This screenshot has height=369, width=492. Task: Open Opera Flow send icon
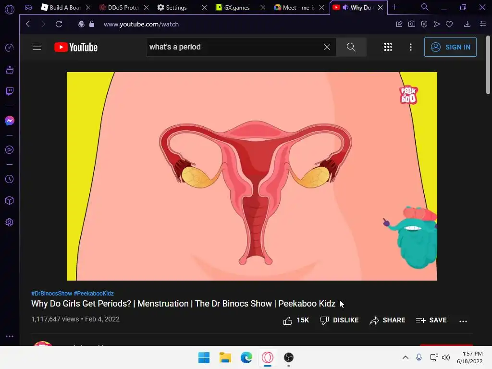(x=437, y=24)
